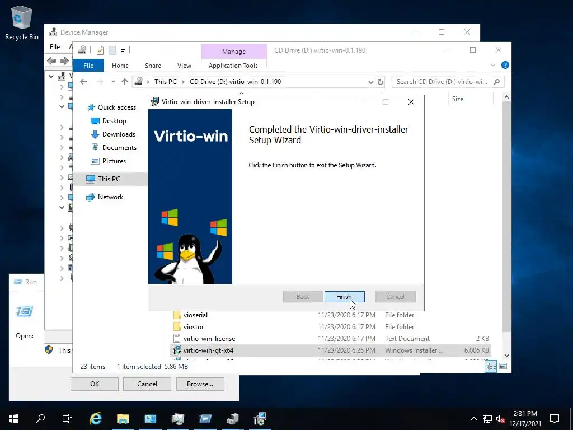
Task: Click Cancel in the Run dialog
Action: [147, 384]
